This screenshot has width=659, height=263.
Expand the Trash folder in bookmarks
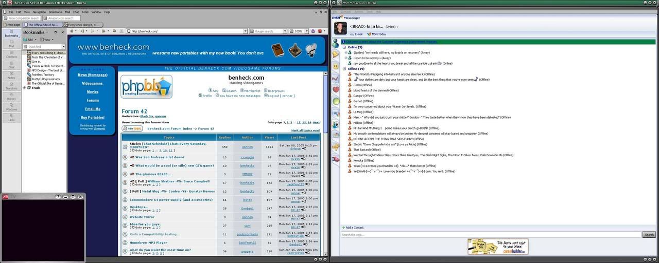[x=25, y=88]
